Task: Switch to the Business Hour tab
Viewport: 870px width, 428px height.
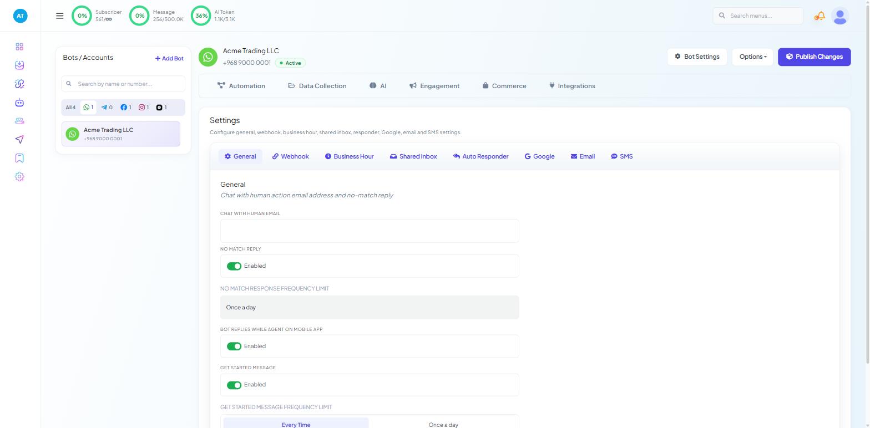Action: click(x=349, y=156)
